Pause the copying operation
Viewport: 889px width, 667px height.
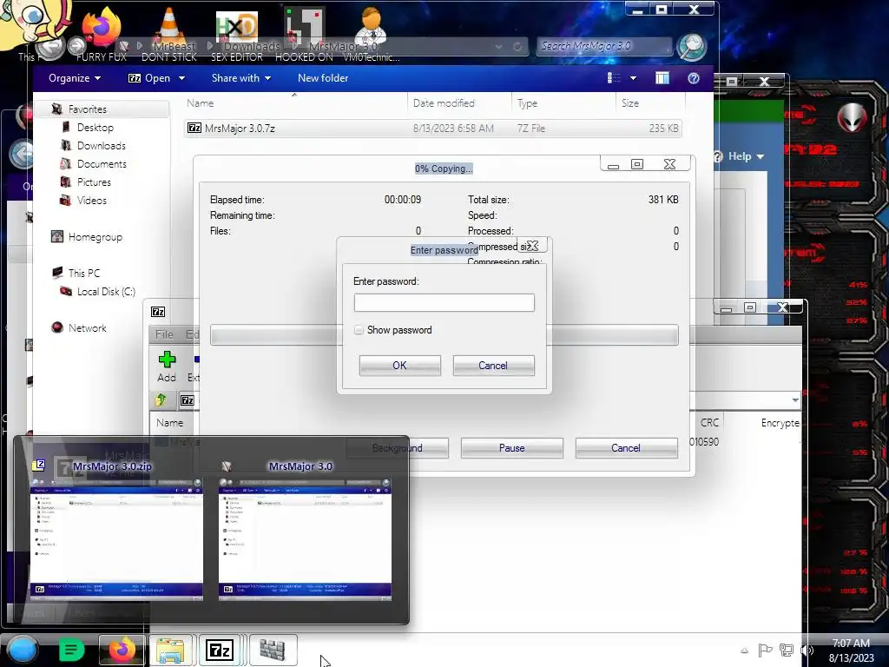511,448
